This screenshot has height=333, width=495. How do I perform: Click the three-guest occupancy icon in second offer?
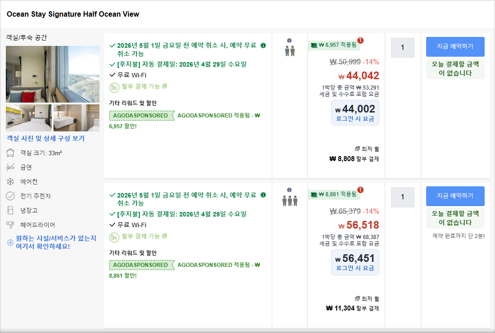pos(290,200)
